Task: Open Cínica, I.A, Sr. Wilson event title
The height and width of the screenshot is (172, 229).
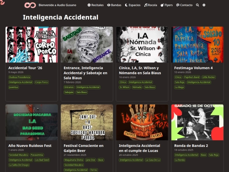Action: tap(140, 70)
